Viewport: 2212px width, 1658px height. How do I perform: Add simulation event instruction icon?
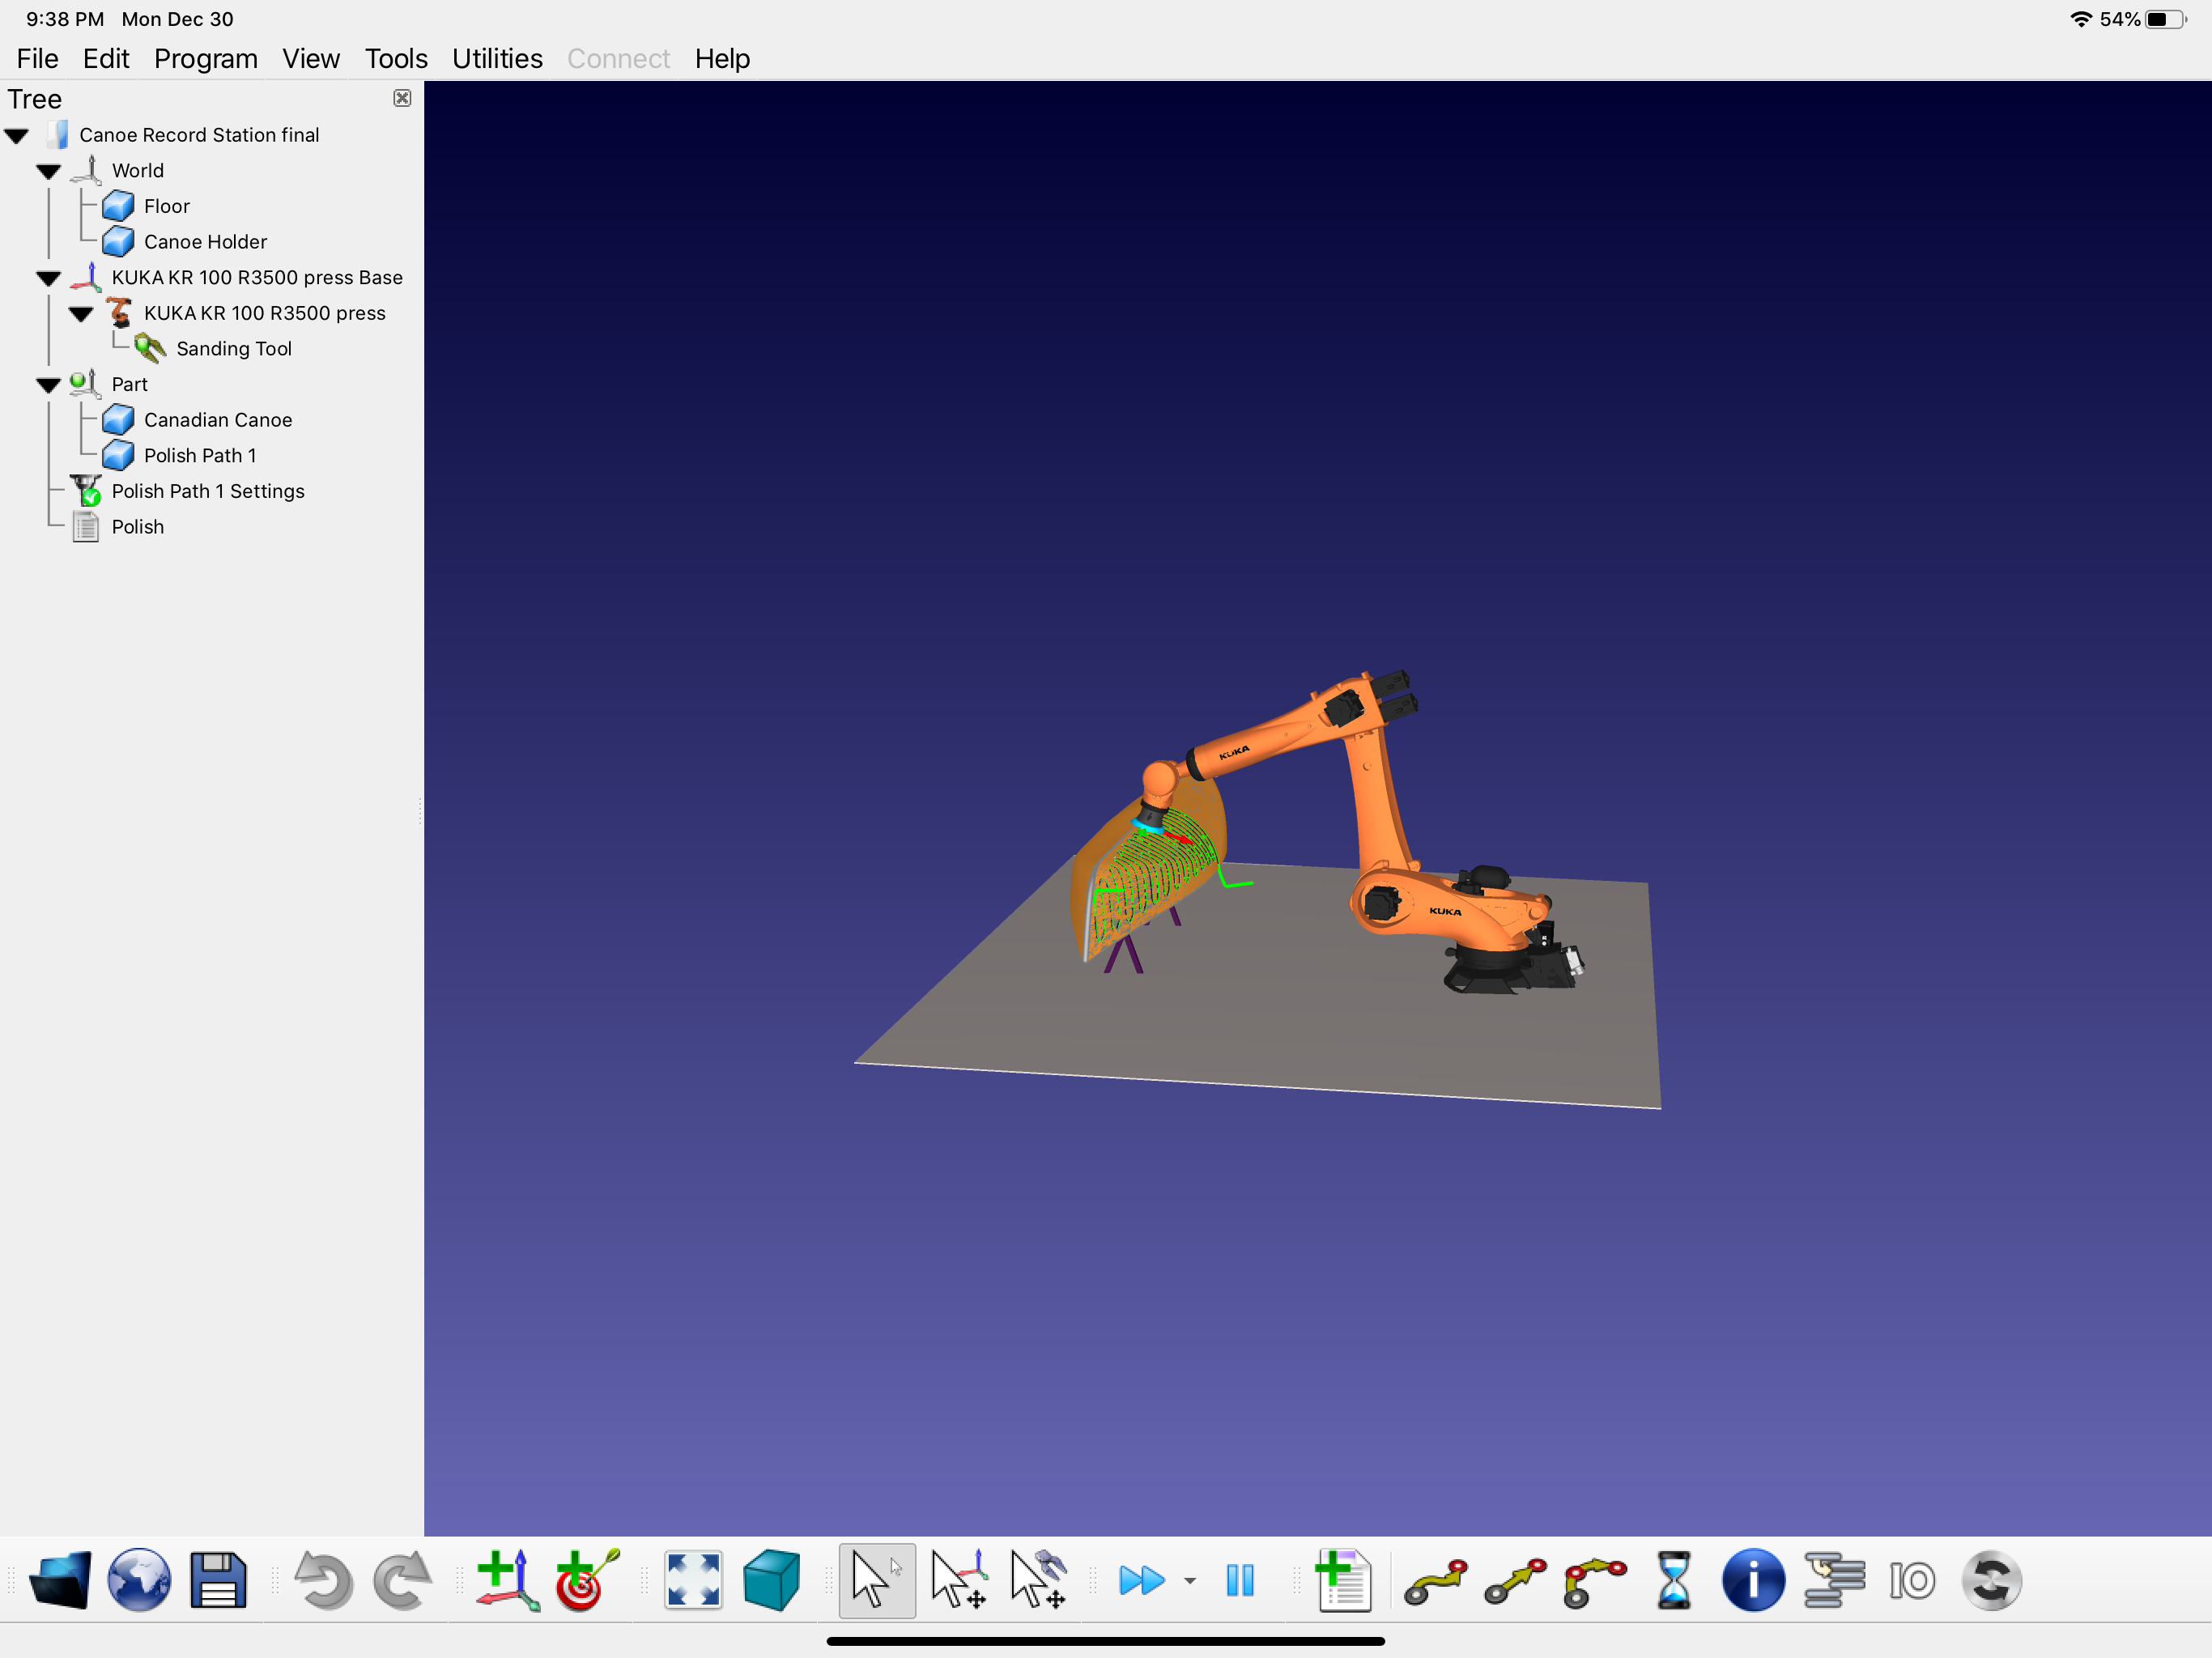point(1991,1580)
